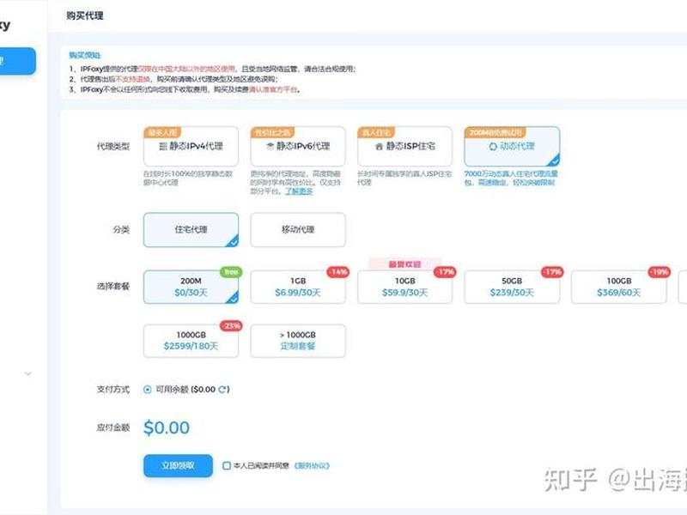Click the 最受欢迎 label above 10GB plan
687x515 pixels.
coord(404,264)
